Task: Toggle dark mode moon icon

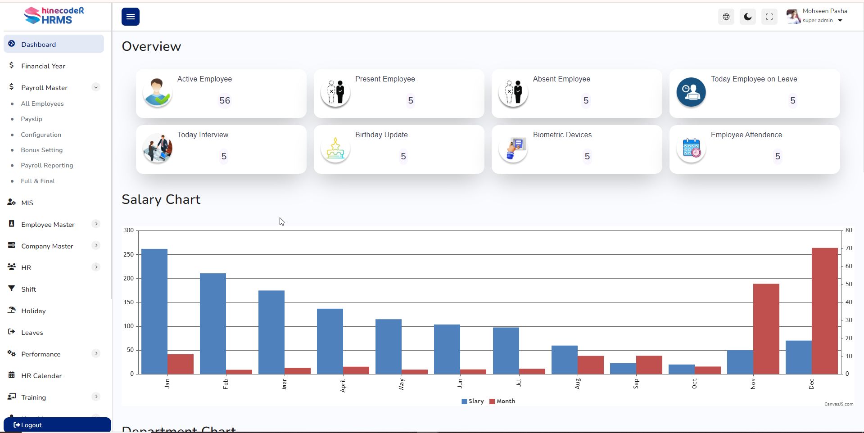Action: [748, 17]
